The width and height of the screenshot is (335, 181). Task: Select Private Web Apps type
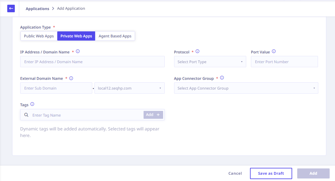click(x=76, y=36)
